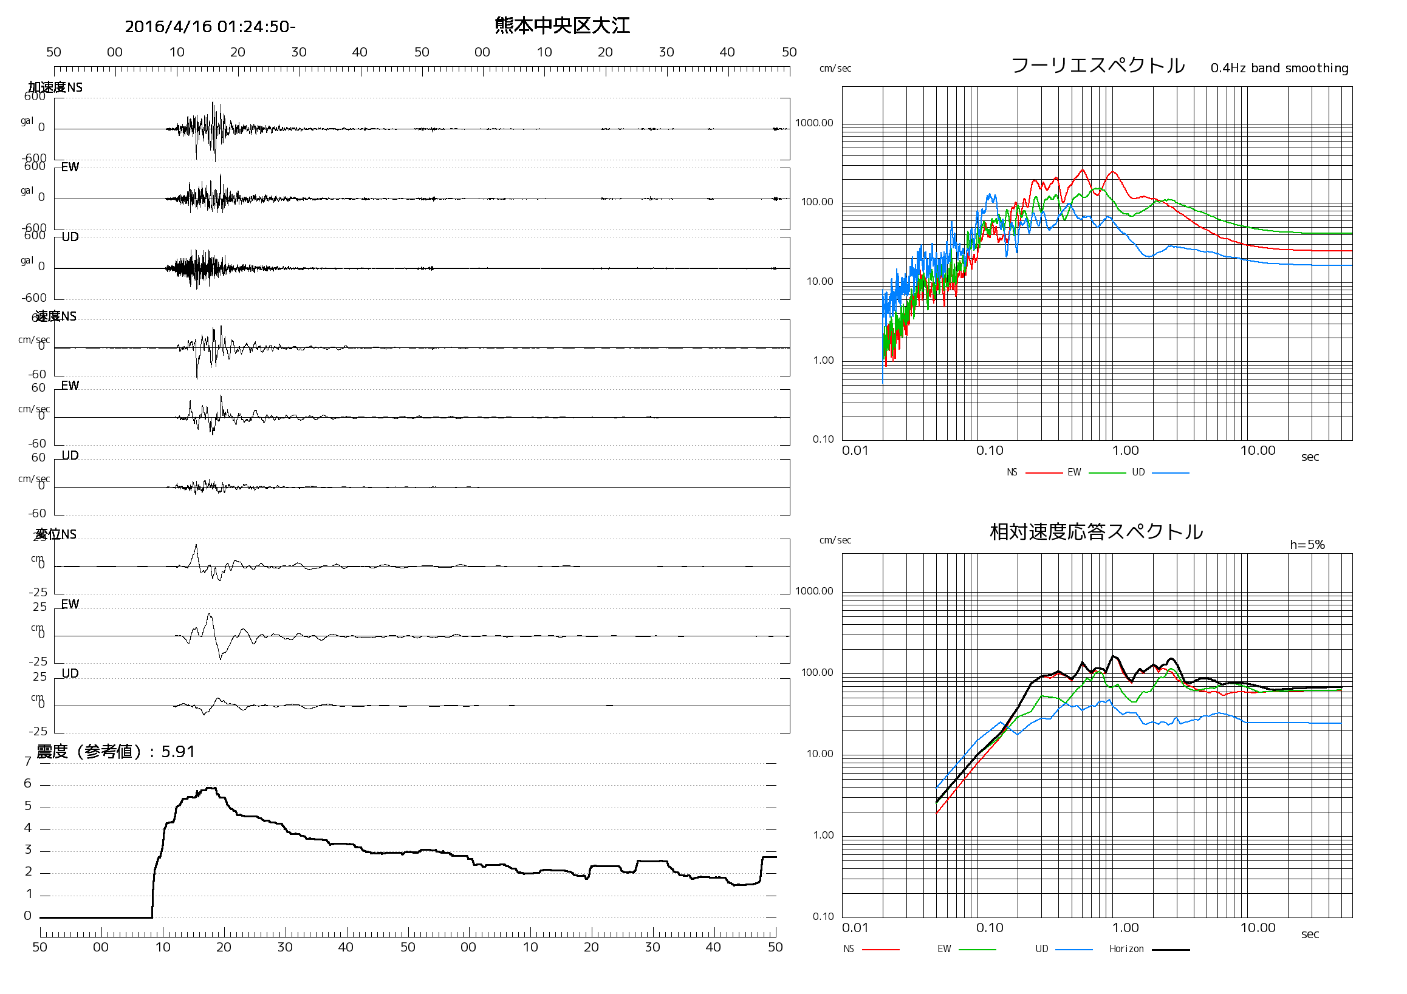This screenshot has height=994, width=1407.
Task: Click the 2016/4/16 01:24:50- timestamp
Action: [210, 27]
